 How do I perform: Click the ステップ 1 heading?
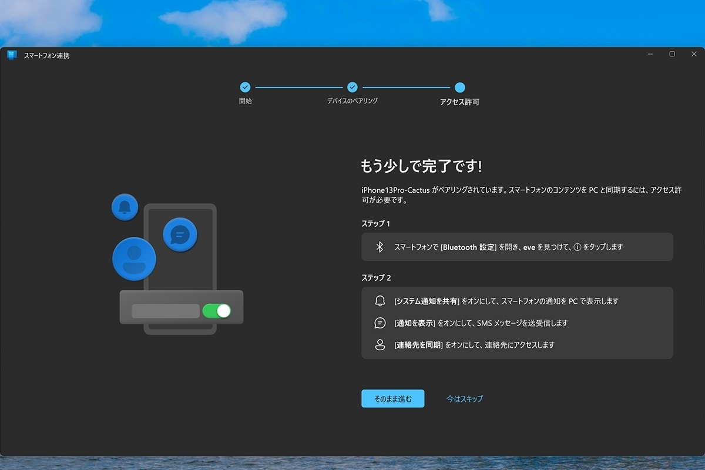click(x=376, y=224)
